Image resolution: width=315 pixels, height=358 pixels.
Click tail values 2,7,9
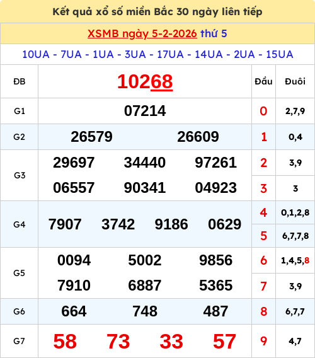pos(295,111)
